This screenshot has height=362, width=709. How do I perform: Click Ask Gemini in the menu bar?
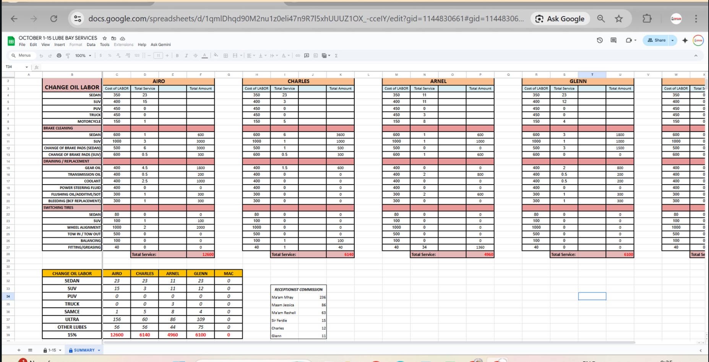(x=161, y=45)
